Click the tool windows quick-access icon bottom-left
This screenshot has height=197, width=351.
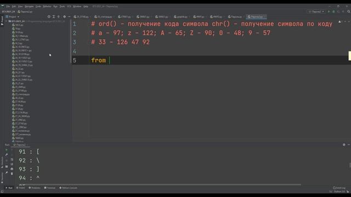coord(2,192)
